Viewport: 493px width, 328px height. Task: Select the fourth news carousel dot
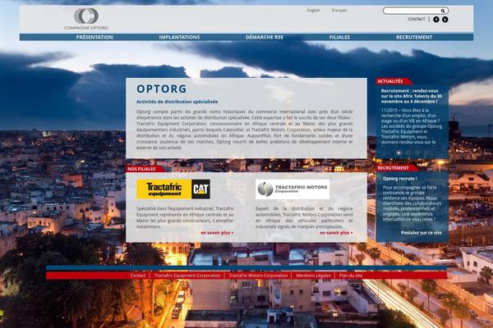tap(426, 153)
